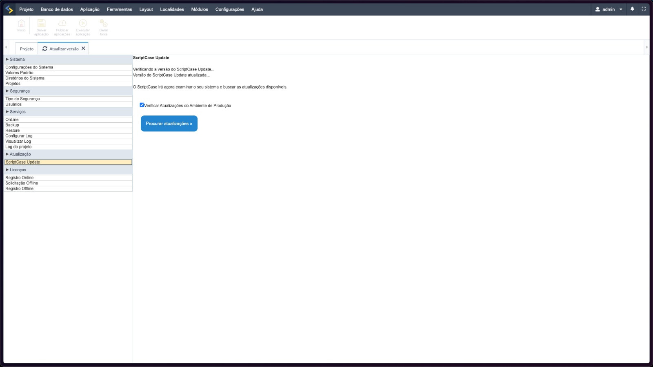
Task: Click the Executar aplicação play icon
Action: (83, 24)
